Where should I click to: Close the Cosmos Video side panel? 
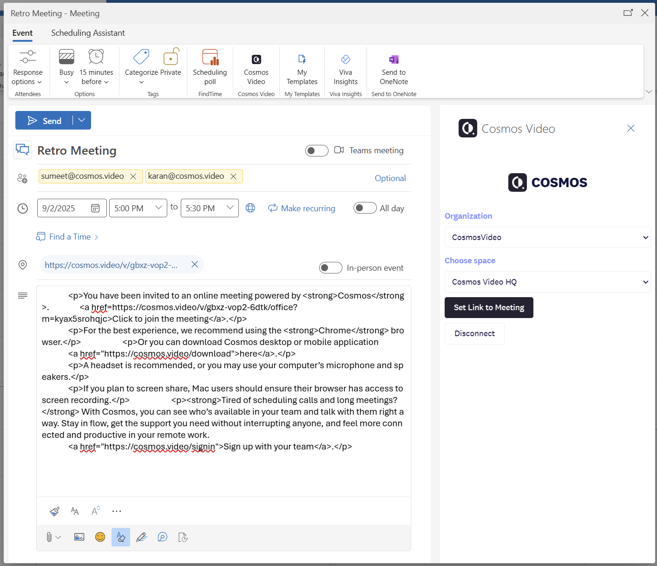pyautogui.click(x=631, y=128)
